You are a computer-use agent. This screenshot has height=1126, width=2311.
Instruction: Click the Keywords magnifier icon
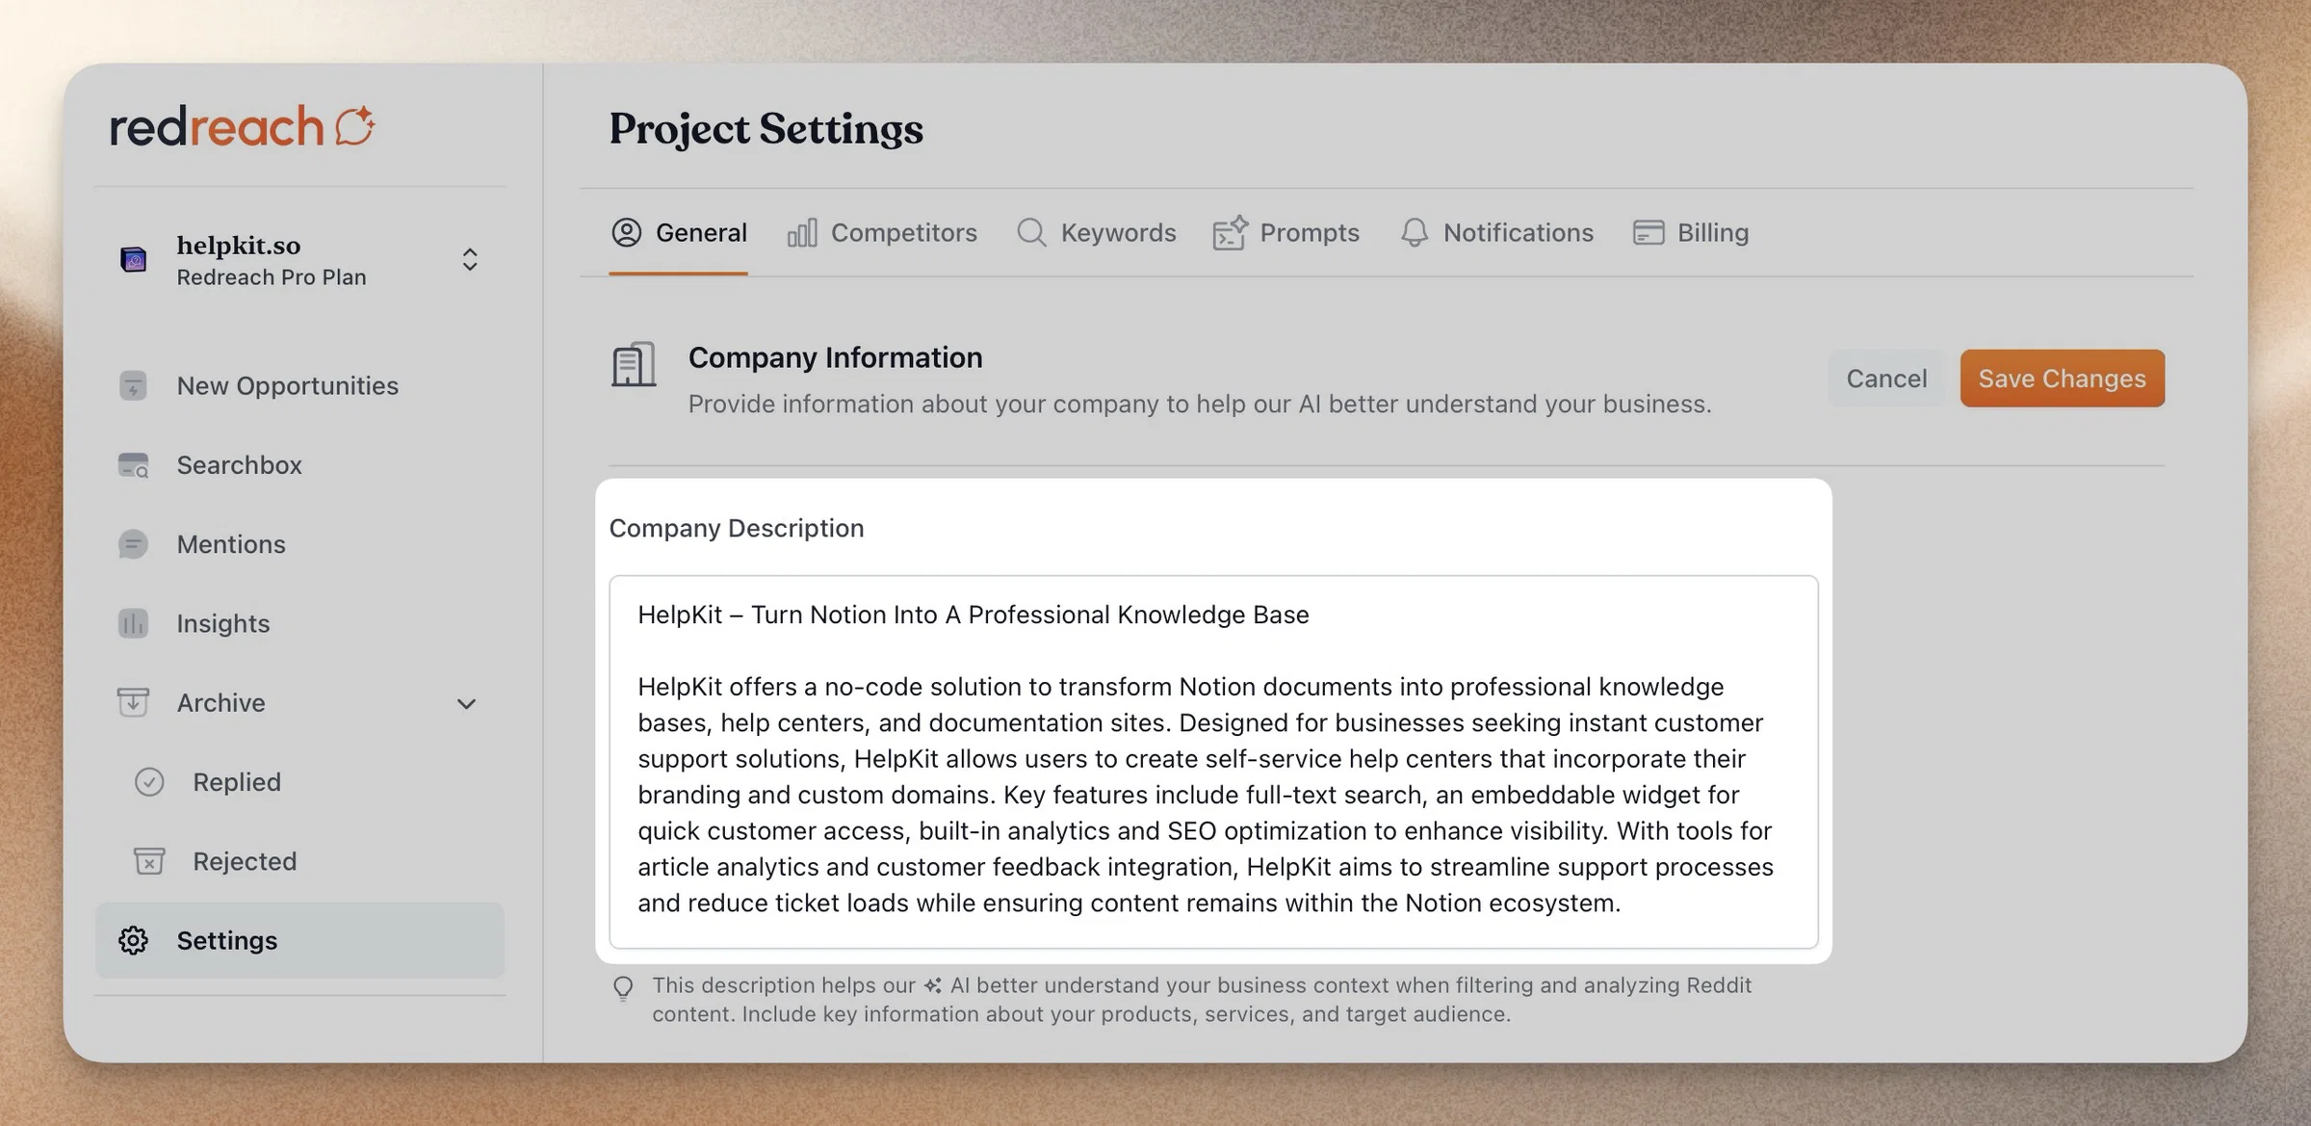coord(1031,232)
